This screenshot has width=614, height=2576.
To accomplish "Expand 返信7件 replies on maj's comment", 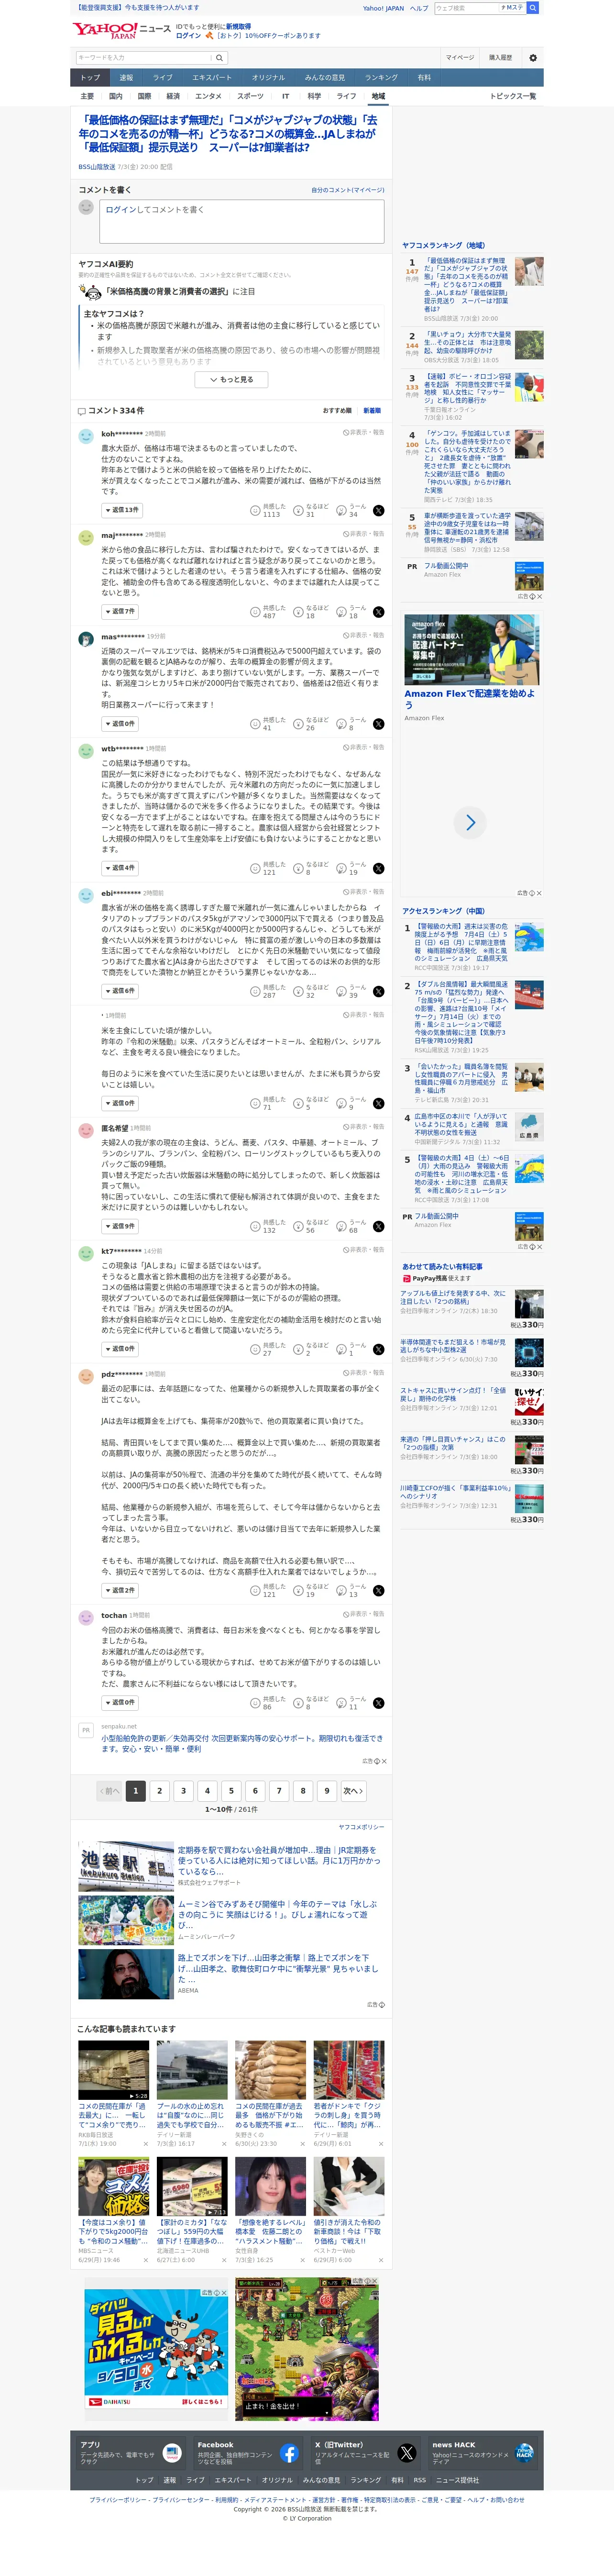I will [120, 611].
